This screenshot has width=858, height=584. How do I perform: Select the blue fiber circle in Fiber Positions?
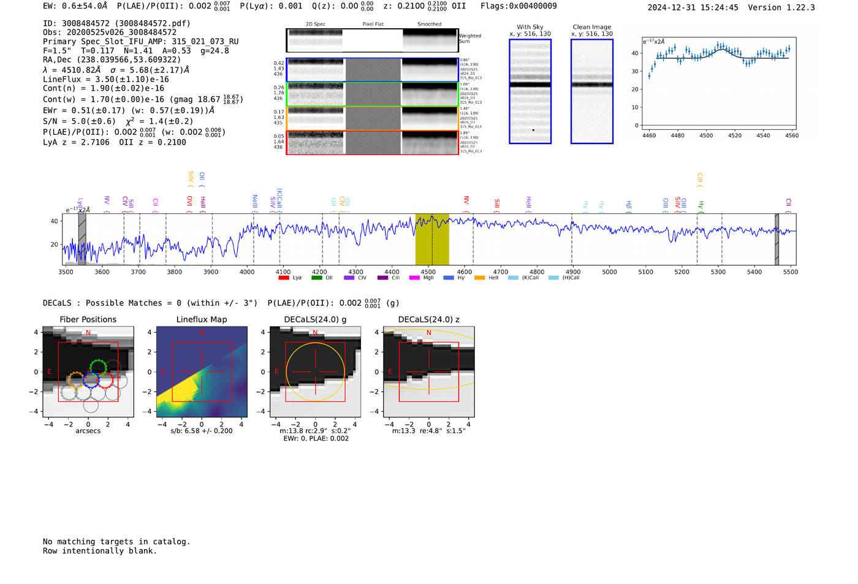(x=91, y=380)
